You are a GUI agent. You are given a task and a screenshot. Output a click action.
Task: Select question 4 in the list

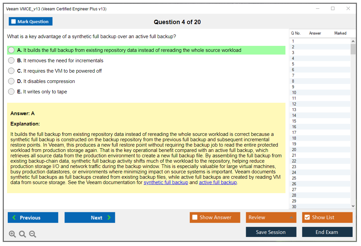pyautogui.click(x=320, y=58)
